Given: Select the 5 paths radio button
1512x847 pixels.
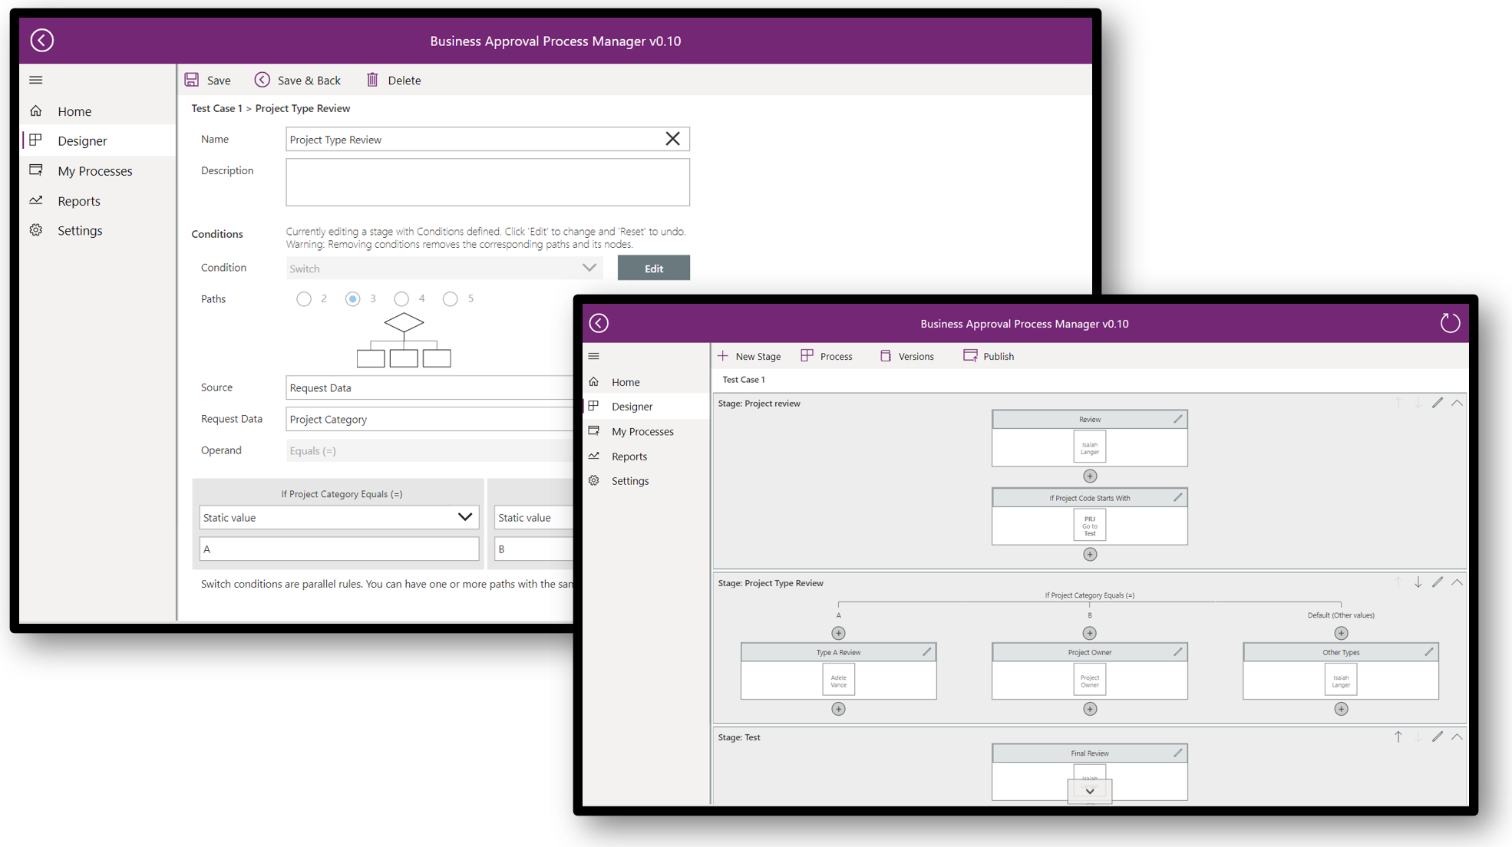Looking at the screenshot, I should click(x=451, y=299).
